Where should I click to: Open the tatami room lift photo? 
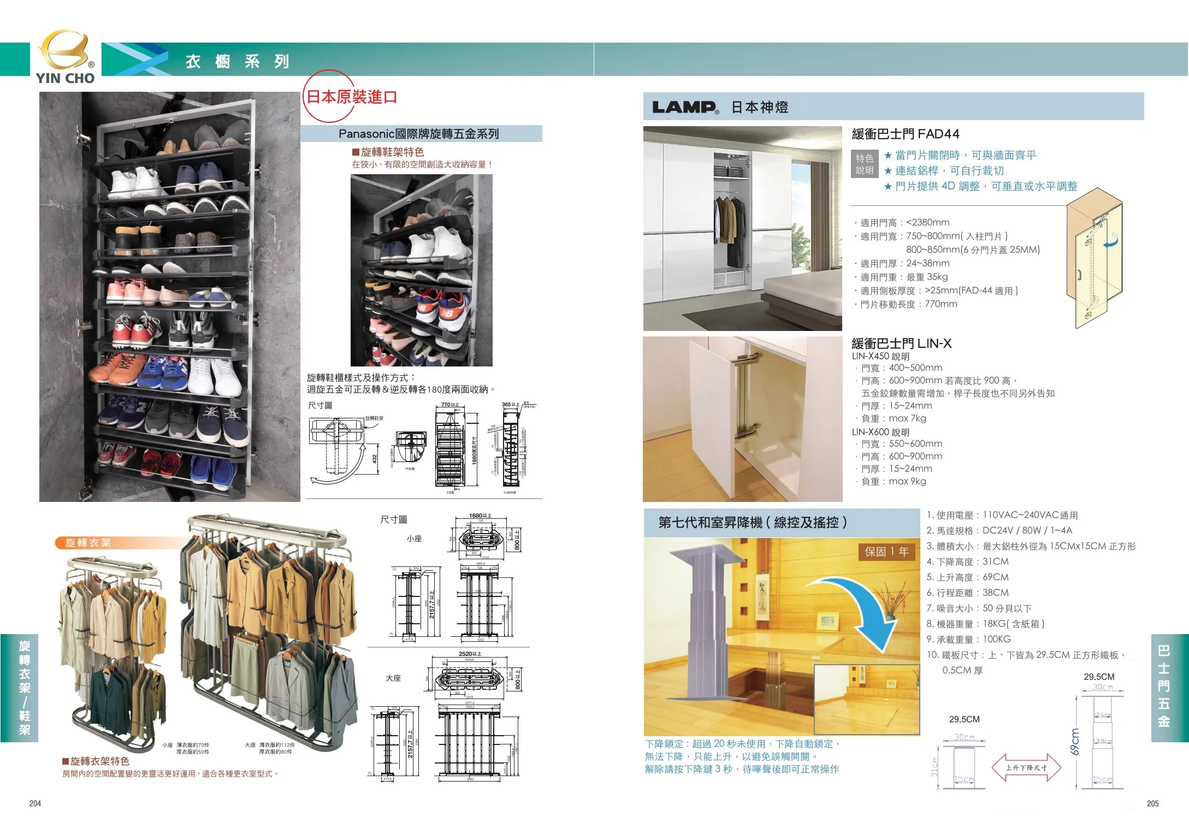point(782,637)
